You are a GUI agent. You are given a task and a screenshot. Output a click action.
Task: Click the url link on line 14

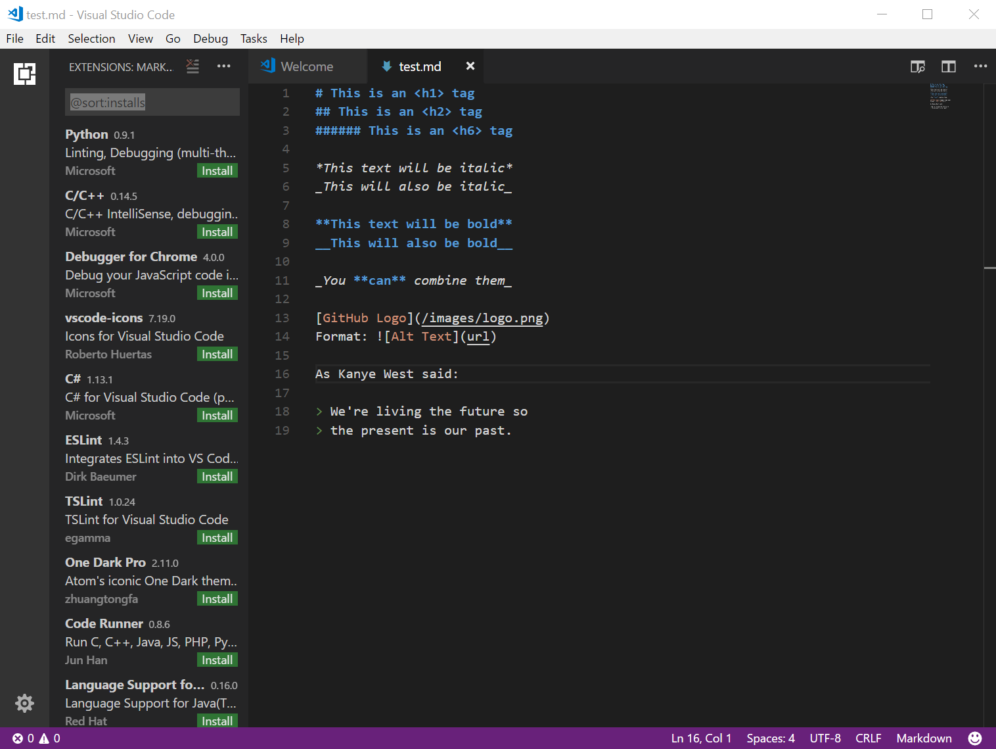click(x=478, y=337)
